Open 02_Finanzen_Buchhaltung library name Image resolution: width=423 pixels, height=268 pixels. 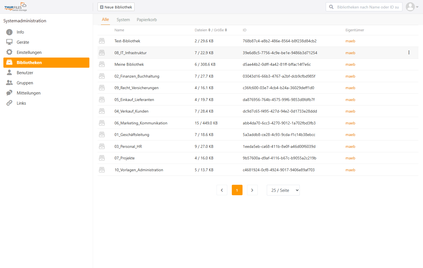tap(137, 76)
